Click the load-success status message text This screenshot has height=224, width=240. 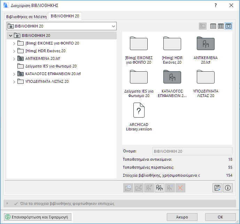pos(67,203)
